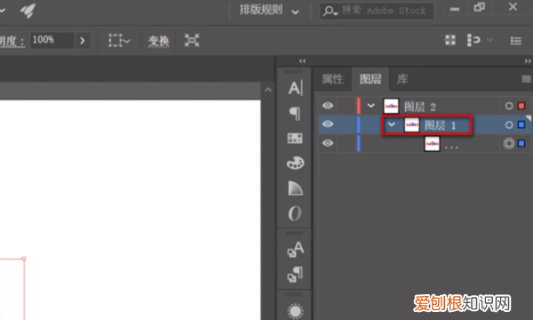Open the Gradient panel icon

tap(295, 188)
